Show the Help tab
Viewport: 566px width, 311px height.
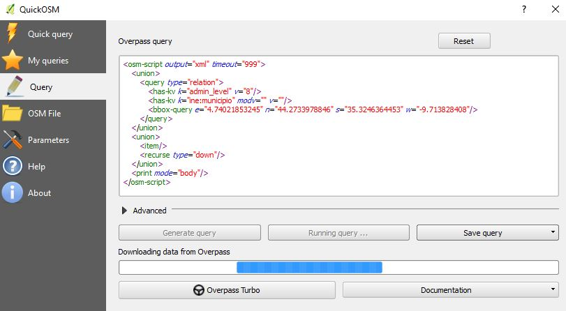tap(53, 167)
